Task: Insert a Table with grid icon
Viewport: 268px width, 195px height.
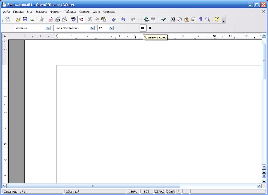Action: coord(153,19)
